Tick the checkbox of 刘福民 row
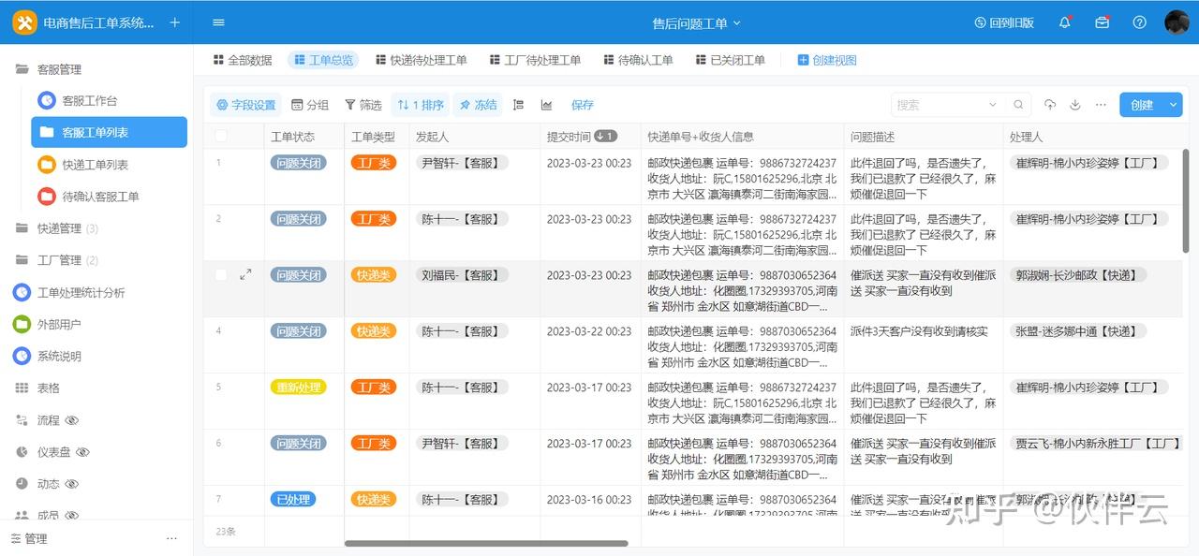The image size is (1199, 556). (x=221, y=275)
